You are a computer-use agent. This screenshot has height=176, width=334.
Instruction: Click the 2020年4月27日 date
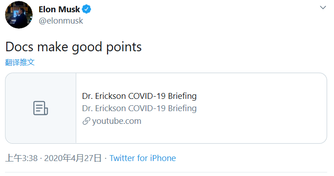73,158
